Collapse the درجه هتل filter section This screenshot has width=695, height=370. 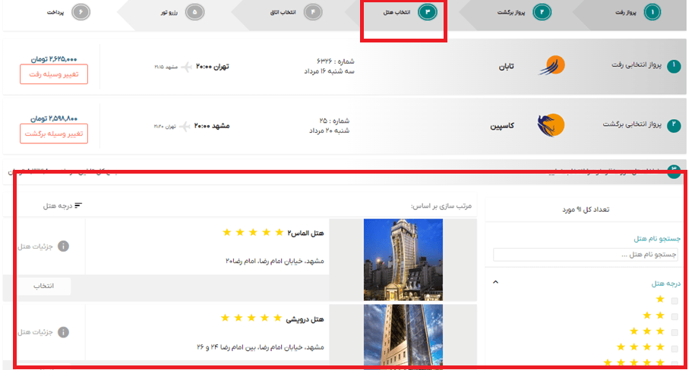pos(496,282)
